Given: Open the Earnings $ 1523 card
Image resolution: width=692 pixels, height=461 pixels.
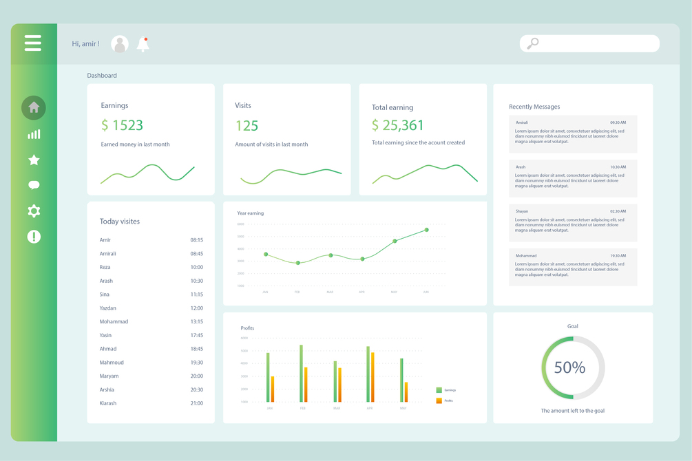Looking at the screenshot, I should [x=151, y=140].
